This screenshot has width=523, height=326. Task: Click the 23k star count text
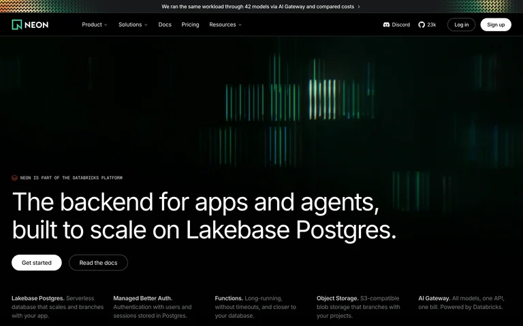click(432, 24)
